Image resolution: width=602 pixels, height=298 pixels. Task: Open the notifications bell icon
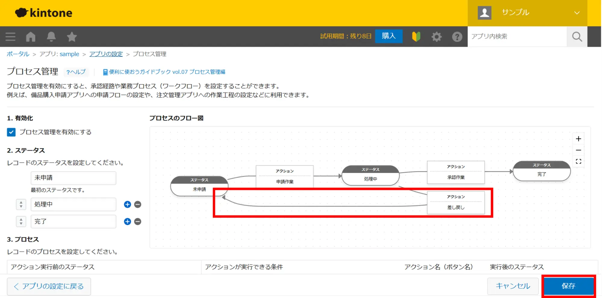(51, 37)
